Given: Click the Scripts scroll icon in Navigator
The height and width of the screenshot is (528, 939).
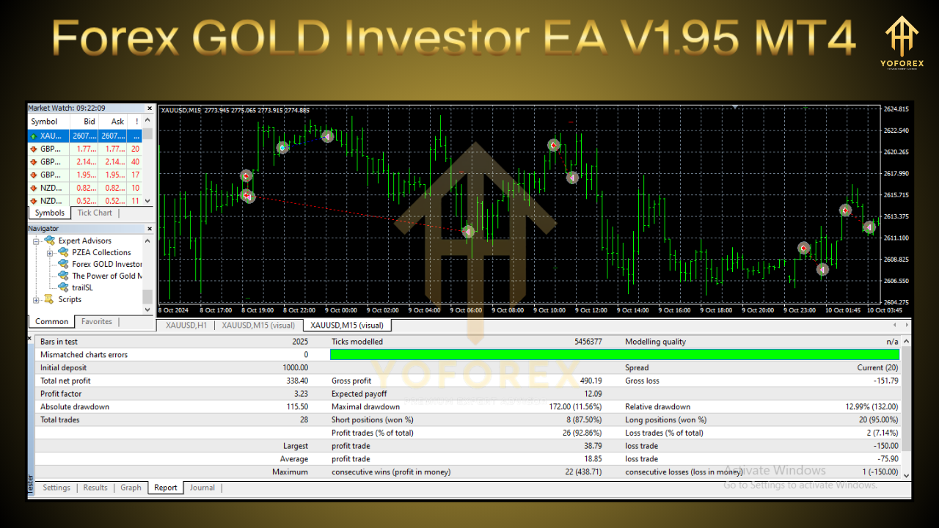Looking at the screenshot, I should [49, 299].
